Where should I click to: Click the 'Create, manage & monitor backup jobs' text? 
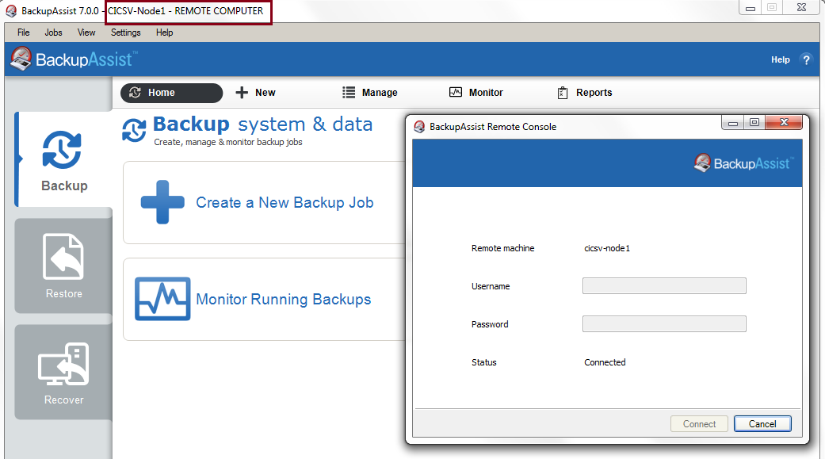pos(227,142)
